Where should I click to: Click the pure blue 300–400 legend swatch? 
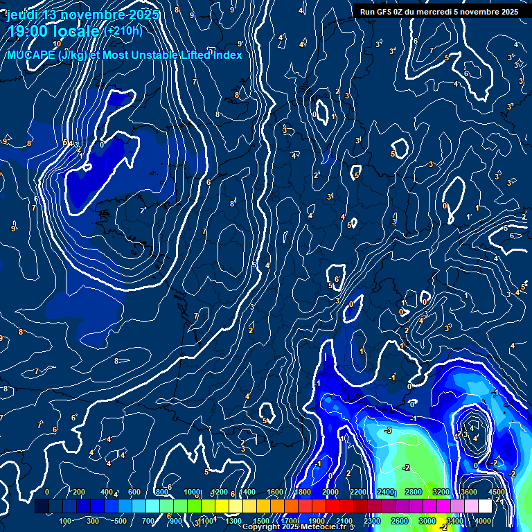click(x=98, y=506)
